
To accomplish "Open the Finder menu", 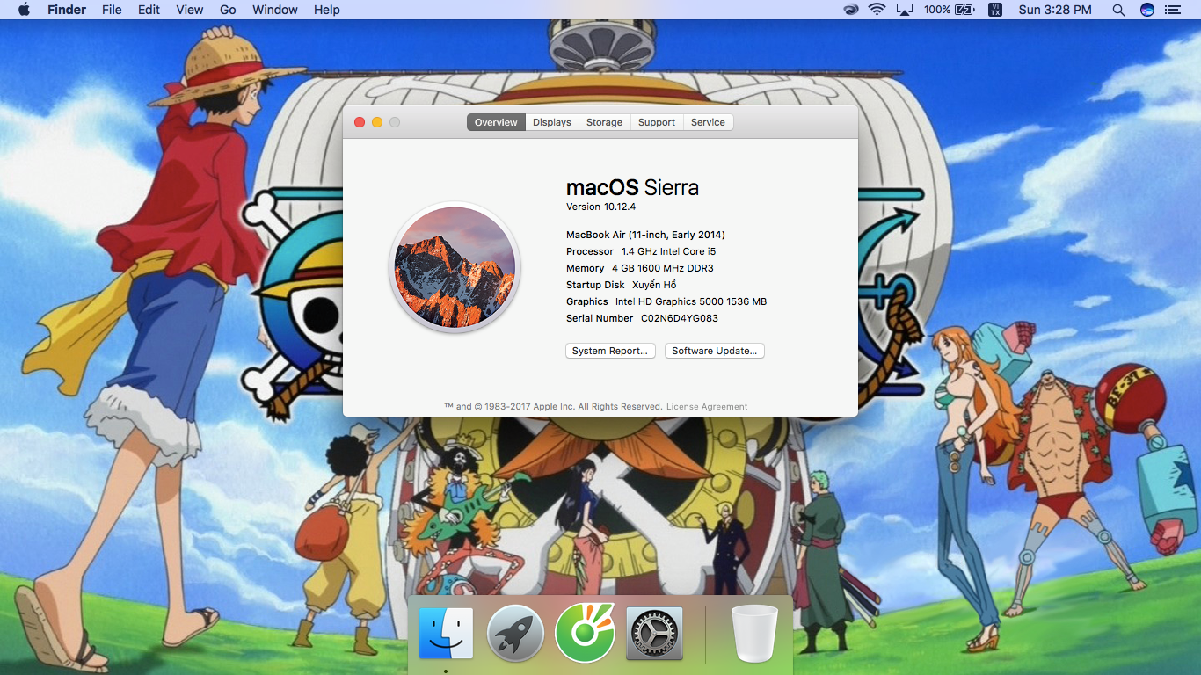I will pyautogui.click(x=67, y=10).
